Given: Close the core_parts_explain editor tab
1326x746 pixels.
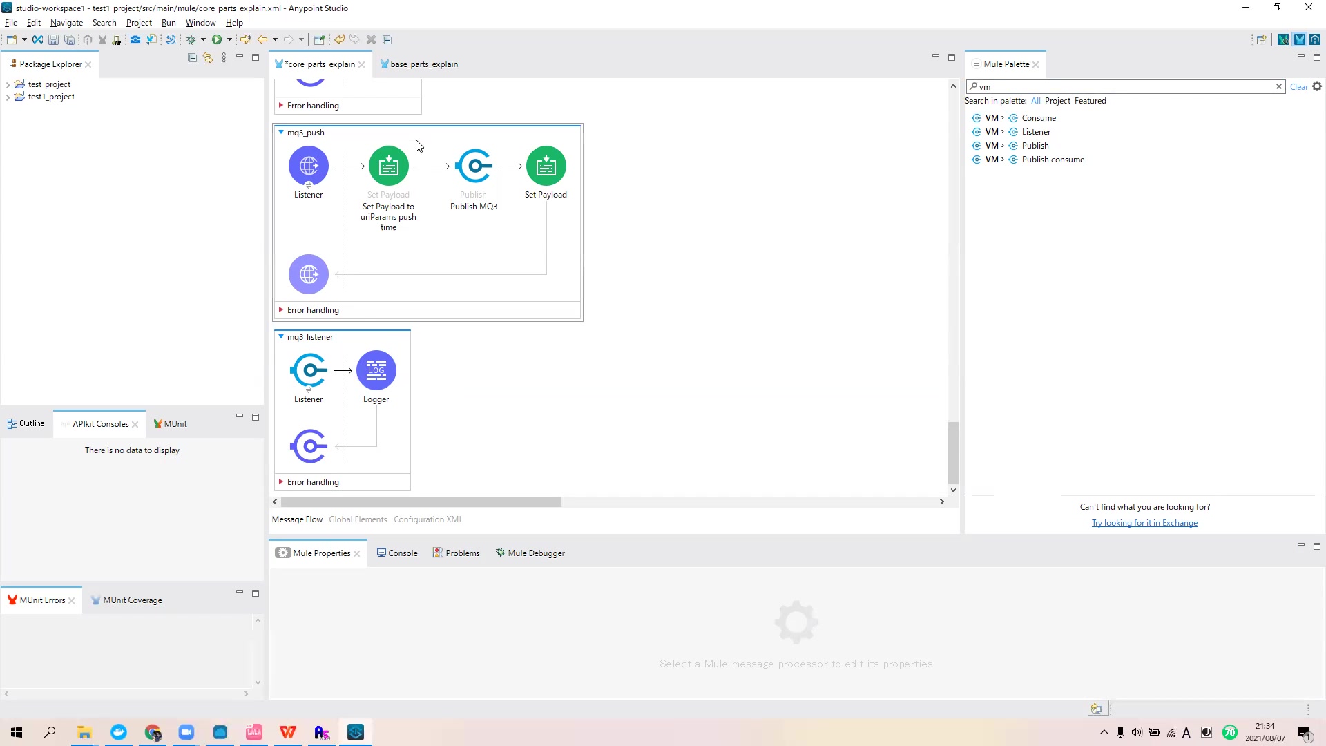Looking at the screenshot, I should coord(362,64).
